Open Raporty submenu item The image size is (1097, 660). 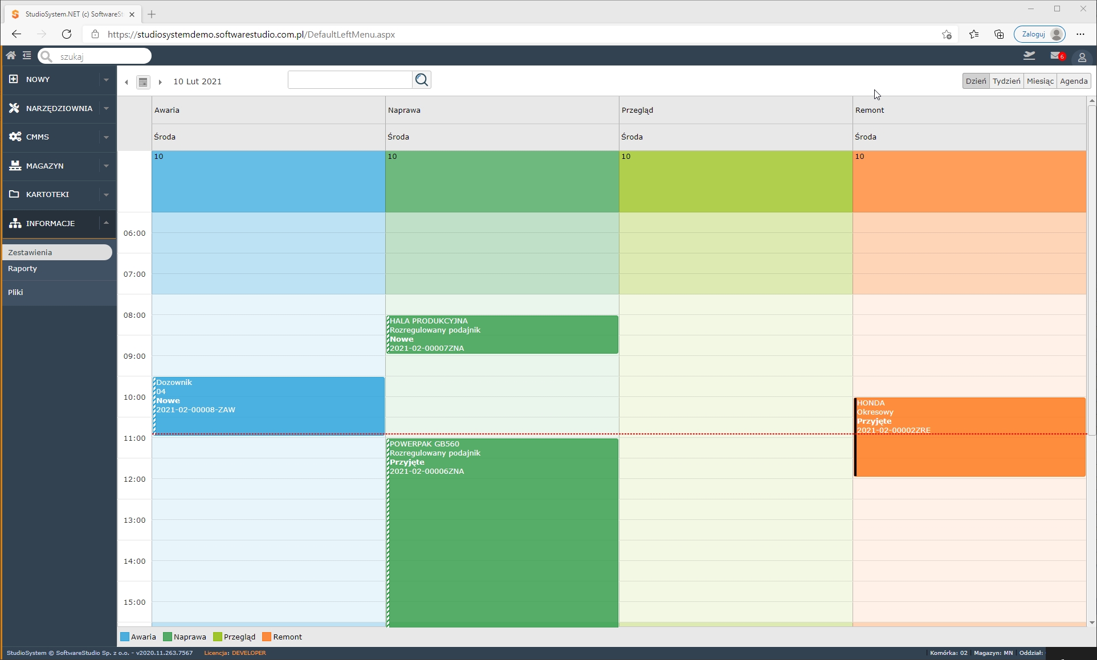[x=22, y=268]
